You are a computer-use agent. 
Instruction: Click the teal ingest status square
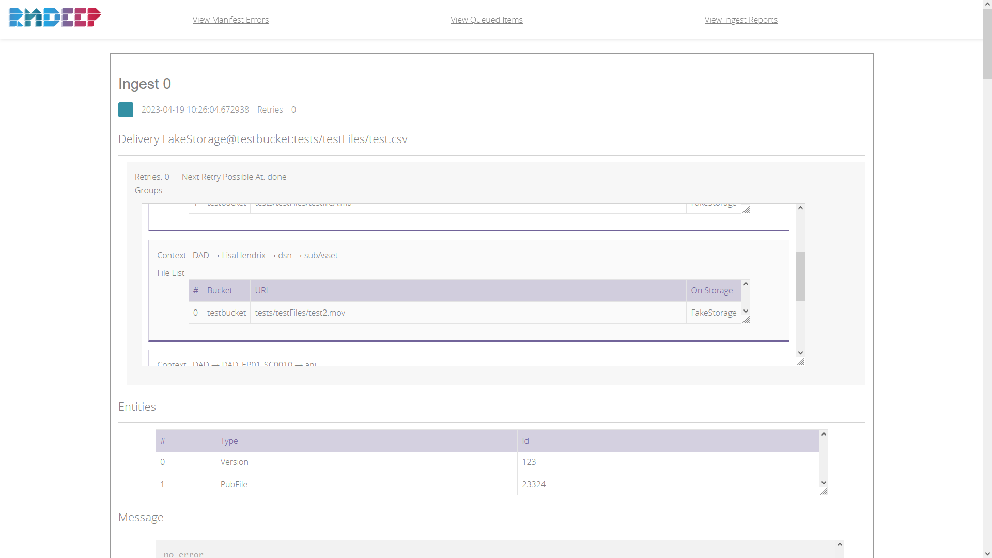coord(126,110)
